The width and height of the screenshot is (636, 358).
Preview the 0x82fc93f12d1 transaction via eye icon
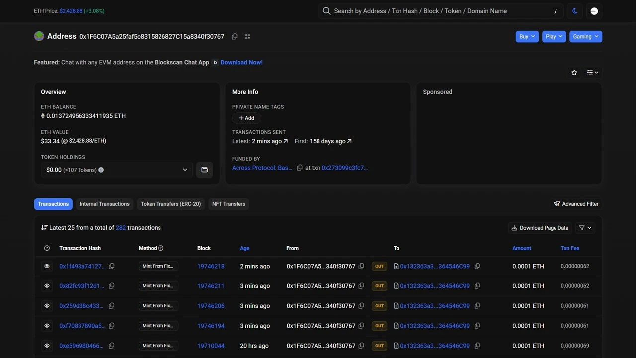47,286
